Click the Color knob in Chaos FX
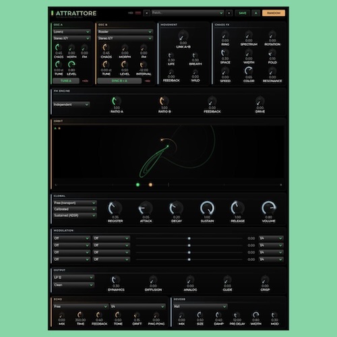 tap(249, 71)
